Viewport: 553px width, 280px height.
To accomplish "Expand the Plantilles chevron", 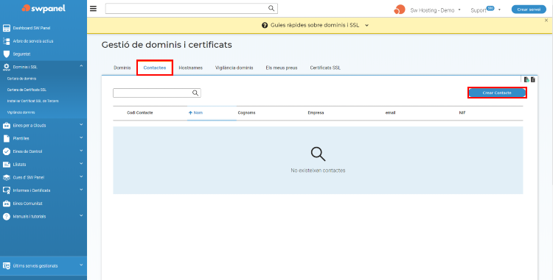I will (x=81, y=137).
